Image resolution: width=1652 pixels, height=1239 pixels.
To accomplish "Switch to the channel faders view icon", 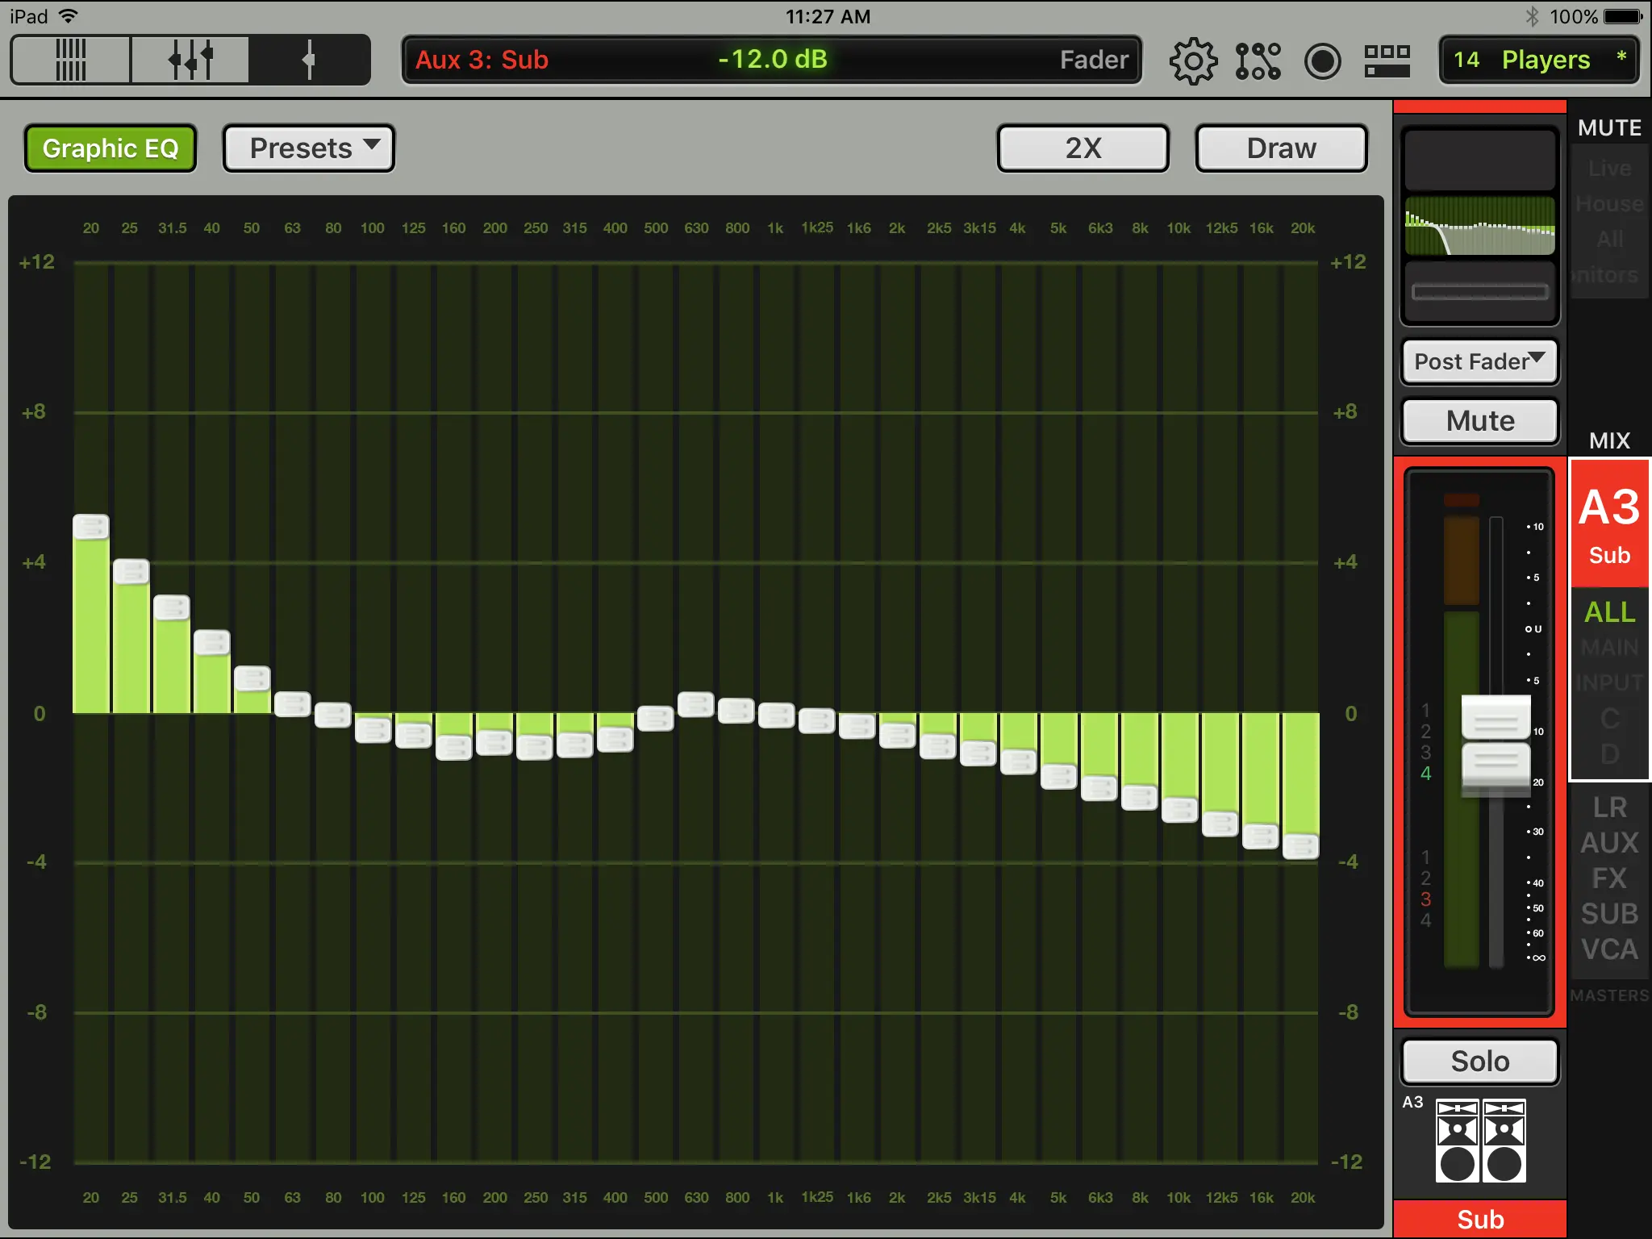I will coord(190,60).
